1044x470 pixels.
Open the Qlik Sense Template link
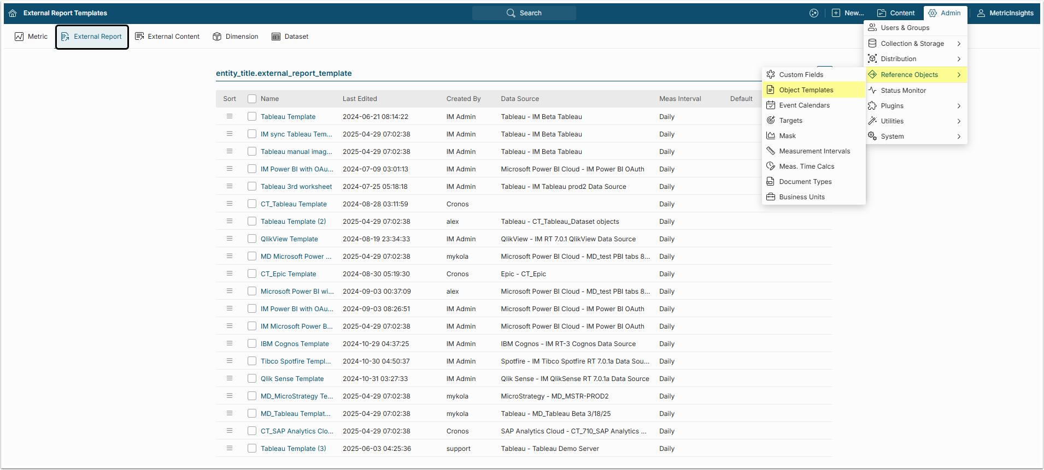click(292, 379)
